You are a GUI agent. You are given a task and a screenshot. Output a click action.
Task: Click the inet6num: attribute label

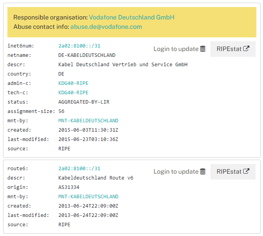point(21,46)
